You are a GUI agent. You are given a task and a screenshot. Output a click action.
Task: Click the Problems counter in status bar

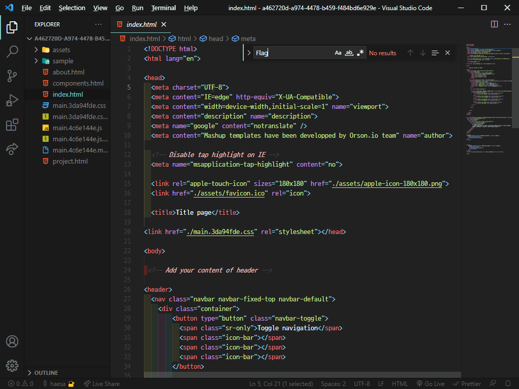(x=15, y=383)
